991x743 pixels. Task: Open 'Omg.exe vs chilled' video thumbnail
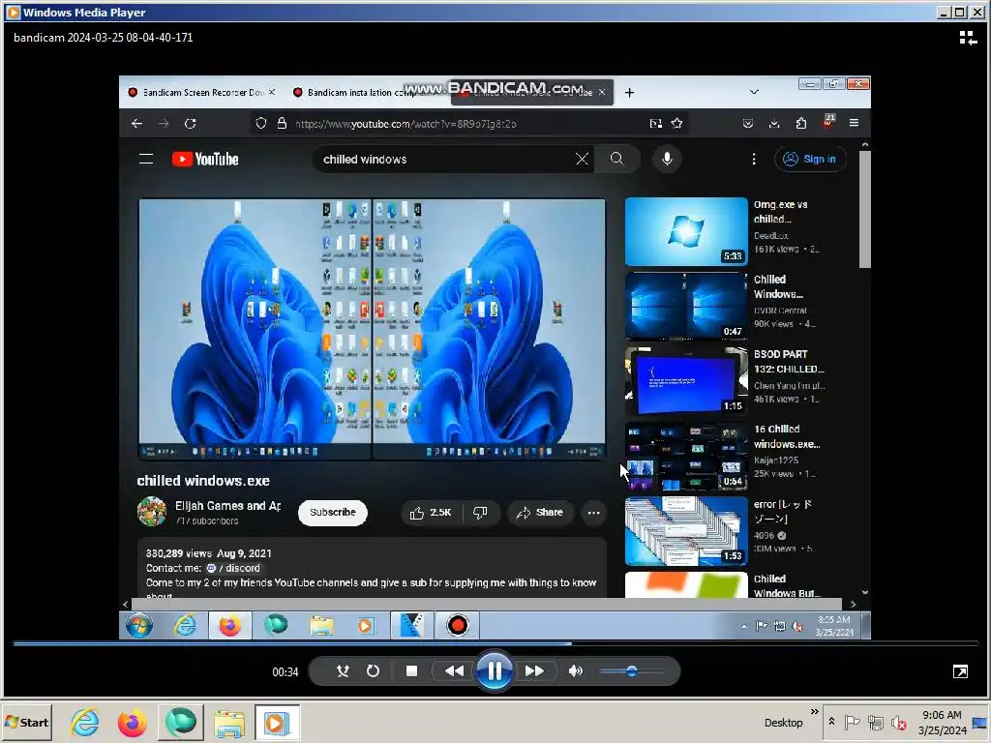(x=686, y=231)
